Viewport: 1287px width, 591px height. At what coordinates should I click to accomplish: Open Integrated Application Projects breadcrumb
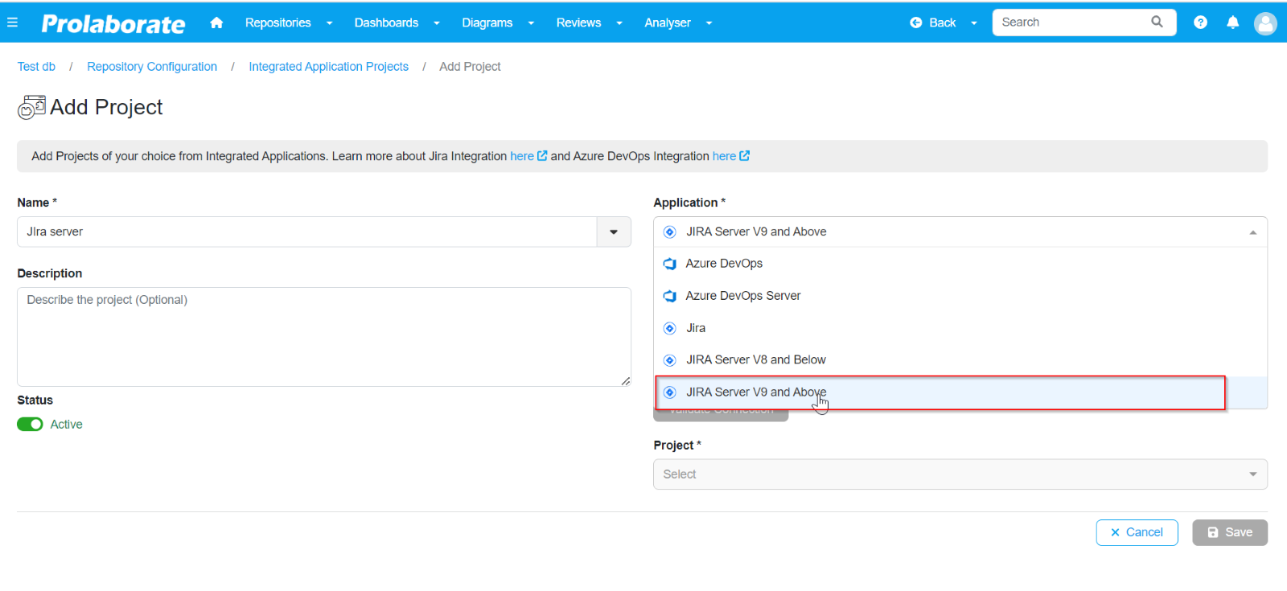pos(328,67)
